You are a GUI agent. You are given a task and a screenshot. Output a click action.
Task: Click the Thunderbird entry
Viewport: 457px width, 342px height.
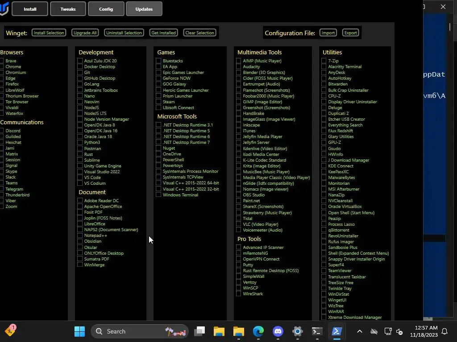17,195
